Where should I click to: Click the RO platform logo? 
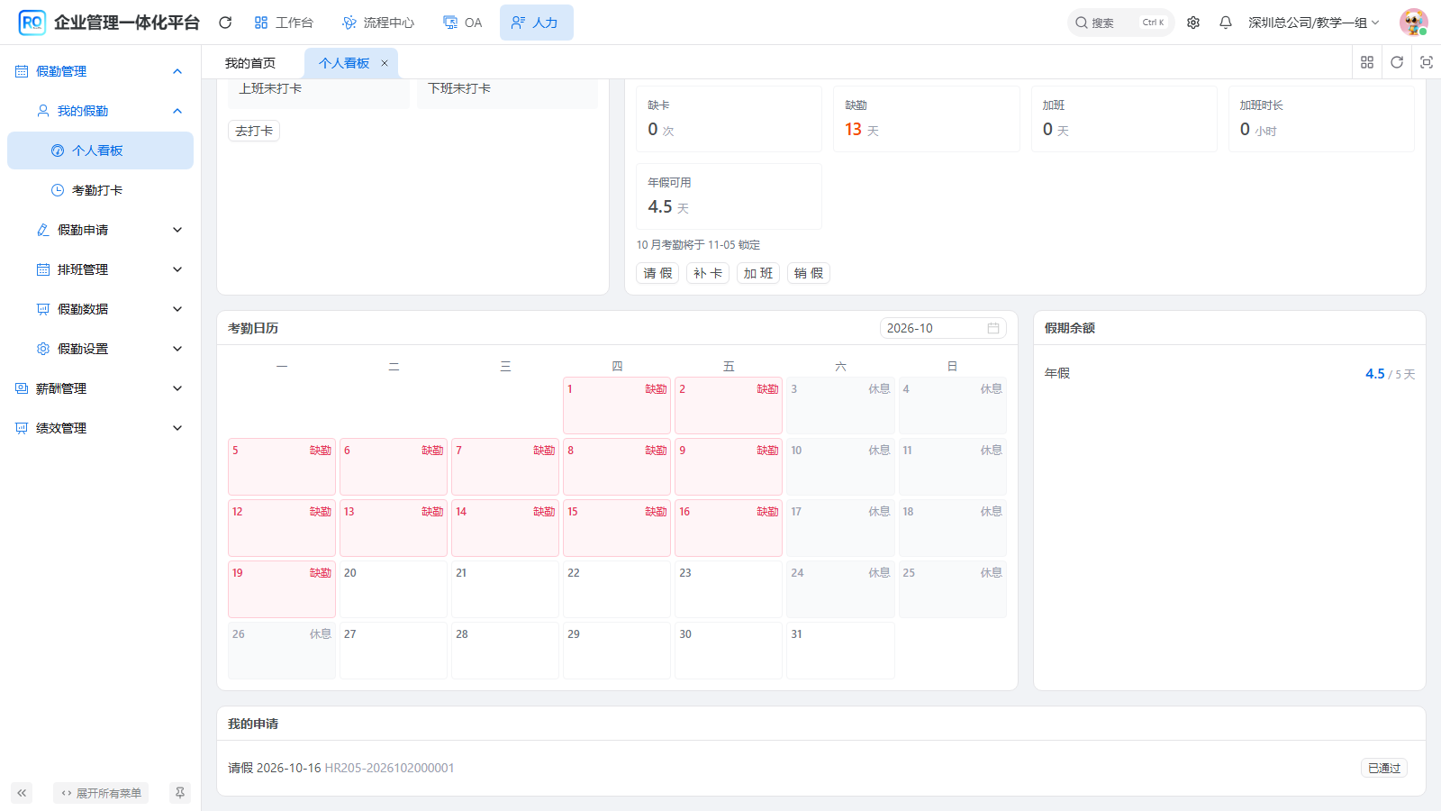coord(32,23)
